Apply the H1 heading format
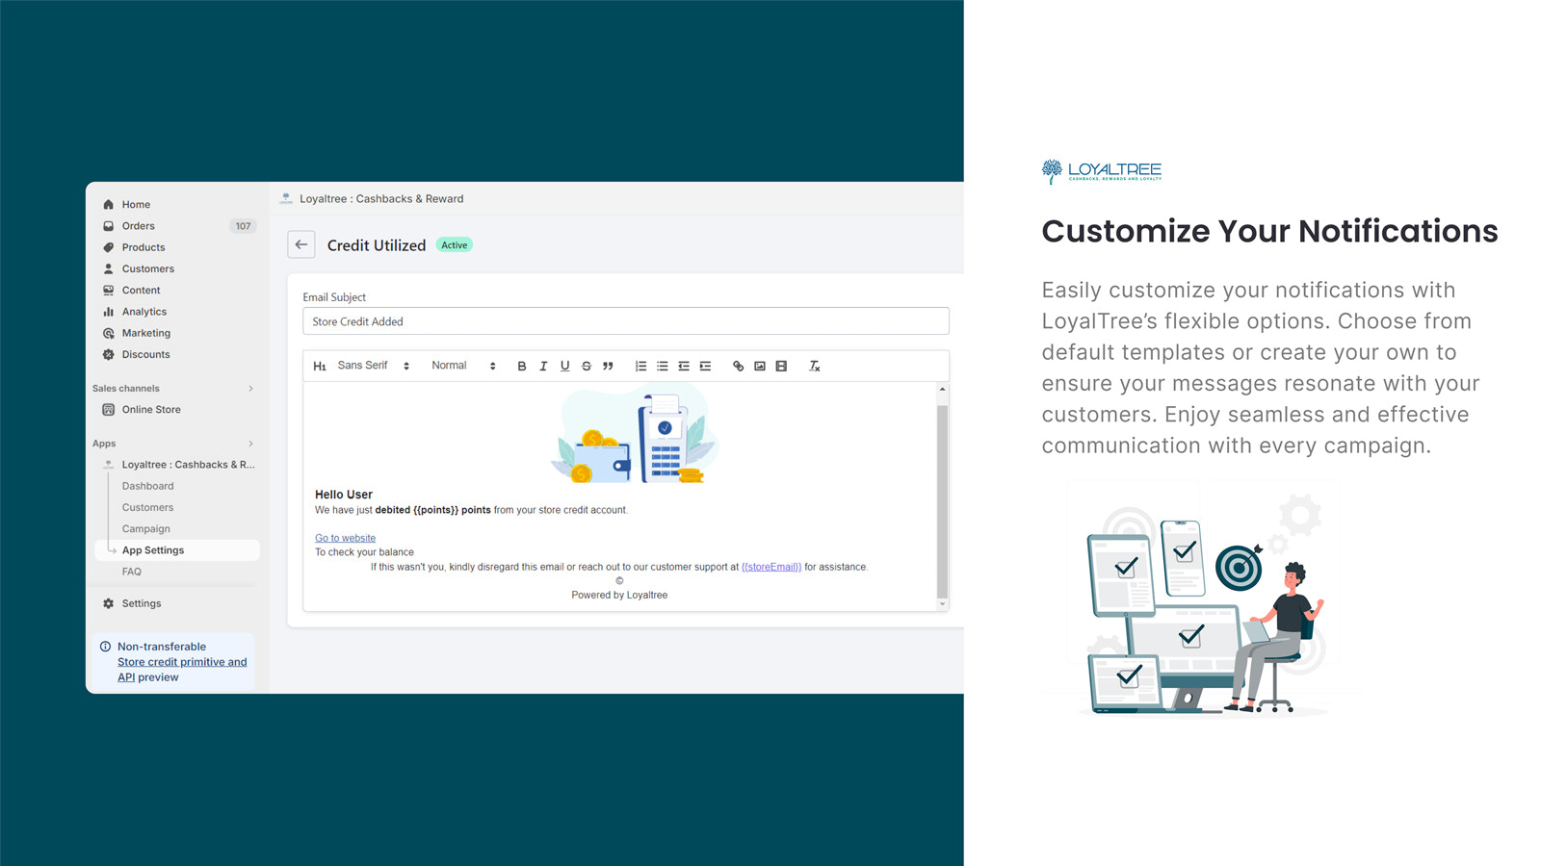The width and height of the screenshot is (1541, 866). (320, 366)
